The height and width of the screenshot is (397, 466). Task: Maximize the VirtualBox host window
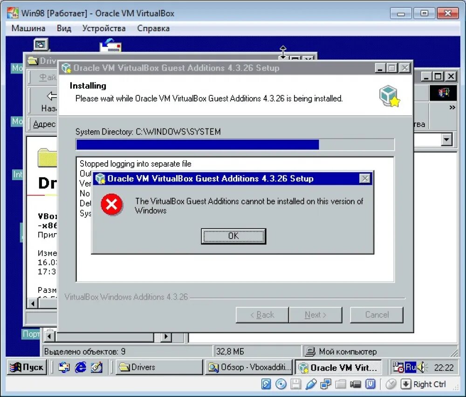(425, 13)
